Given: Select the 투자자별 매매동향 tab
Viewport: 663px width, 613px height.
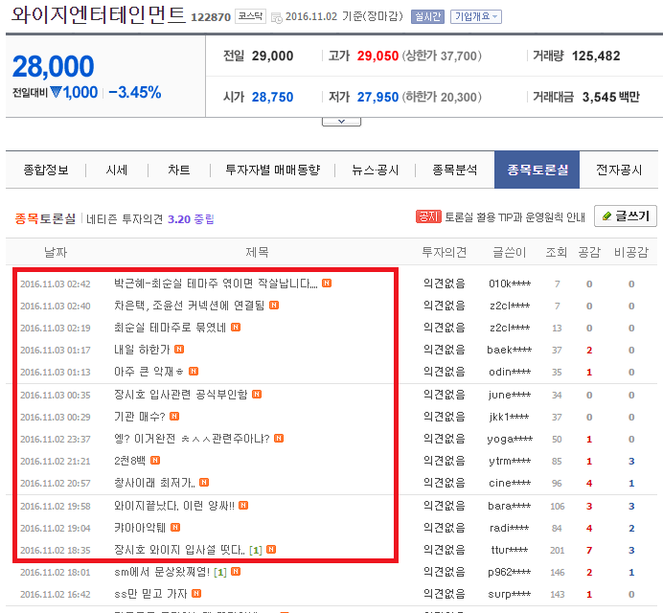Looking at the screenshot, I should click(x=273, y=170).
